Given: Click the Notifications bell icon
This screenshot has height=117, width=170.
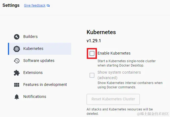Looking at the screenshot, I should tap(17, 97).
